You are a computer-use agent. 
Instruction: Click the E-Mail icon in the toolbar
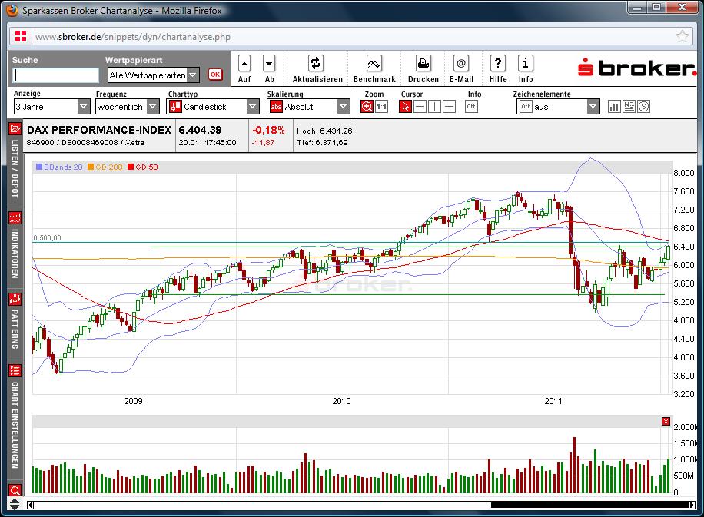tap(461, 62)
